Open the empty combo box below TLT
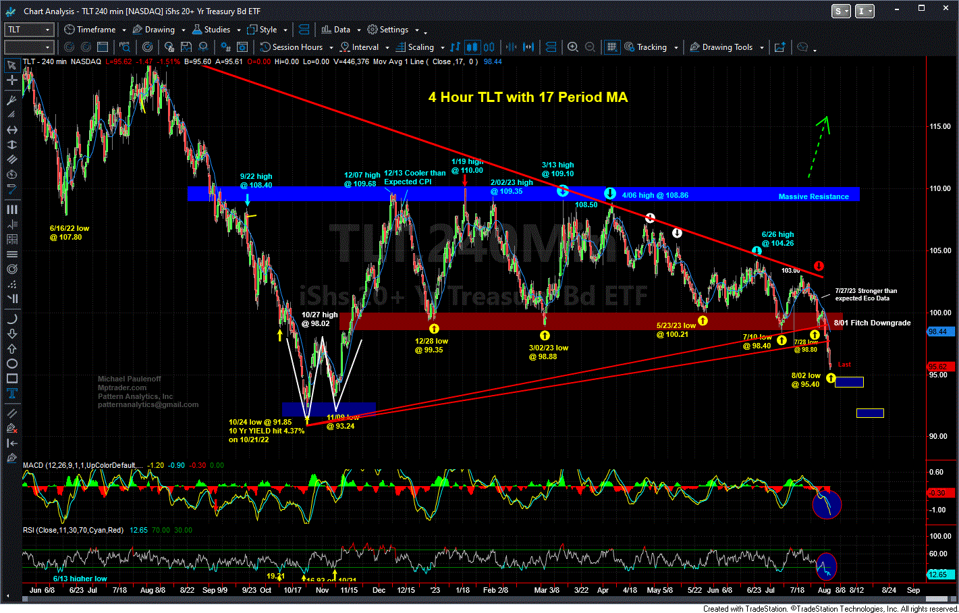Viewport: 959px width, 613px height. coord(28,47)
